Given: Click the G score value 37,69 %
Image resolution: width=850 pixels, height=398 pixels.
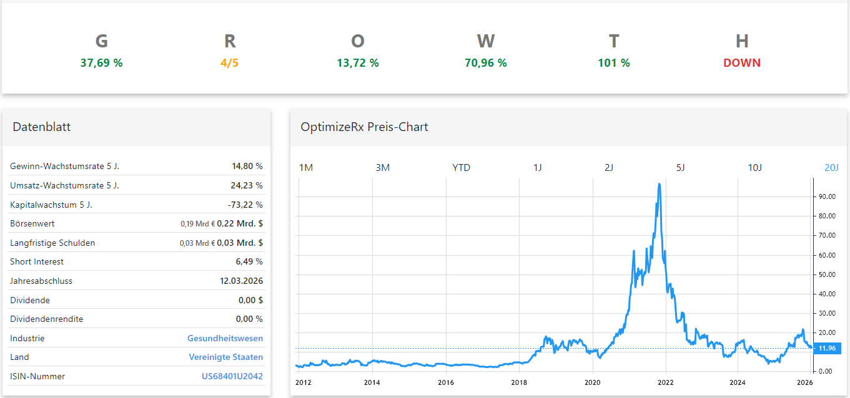Looking at the screenshot, I should click(101, 63).
